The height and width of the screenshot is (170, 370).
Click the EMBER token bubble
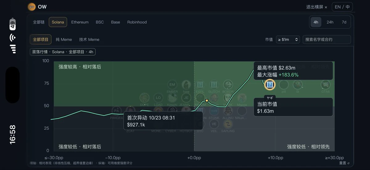(172, 85)
